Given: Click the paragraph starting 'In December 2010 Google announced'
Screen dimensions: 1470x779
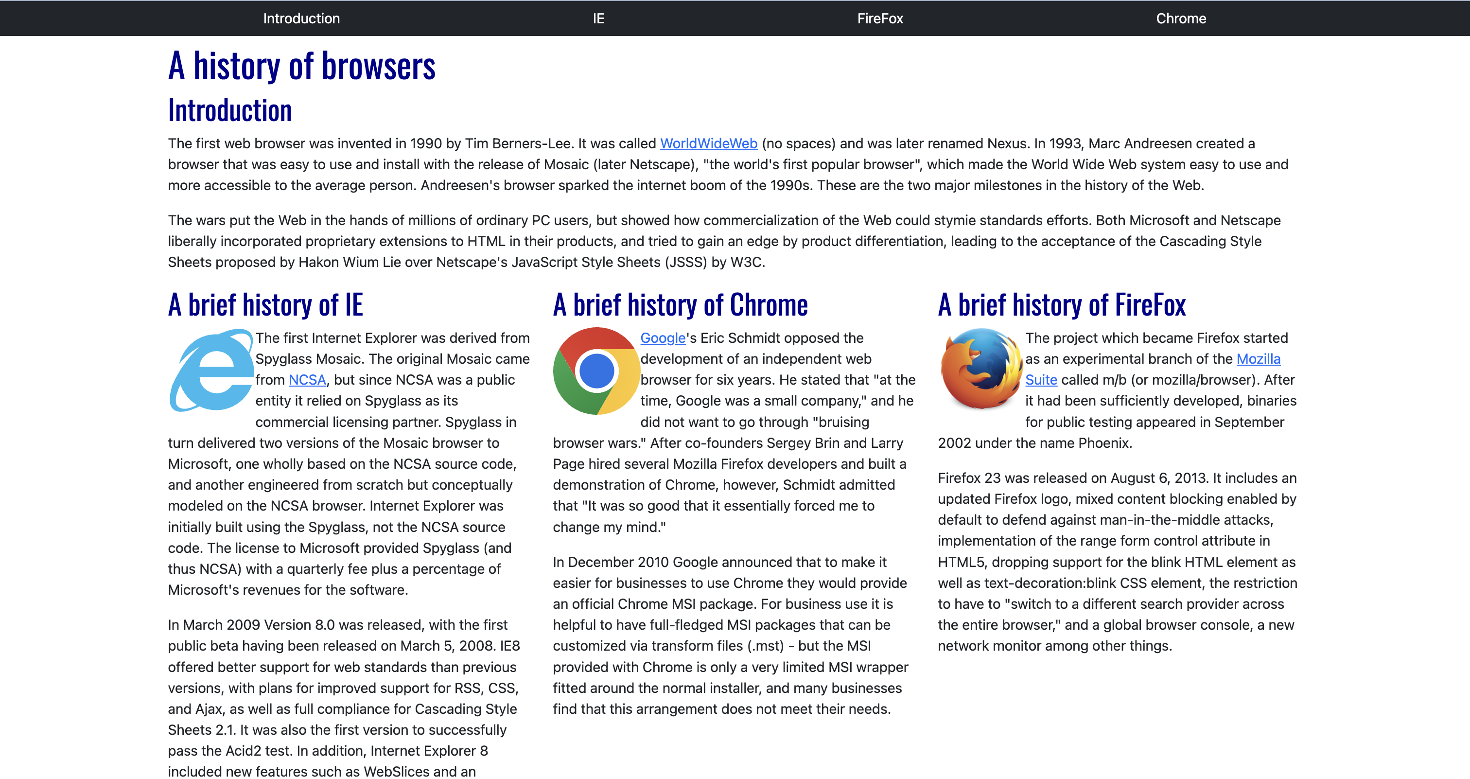Looking at the screenshot, I should [731, 635].
